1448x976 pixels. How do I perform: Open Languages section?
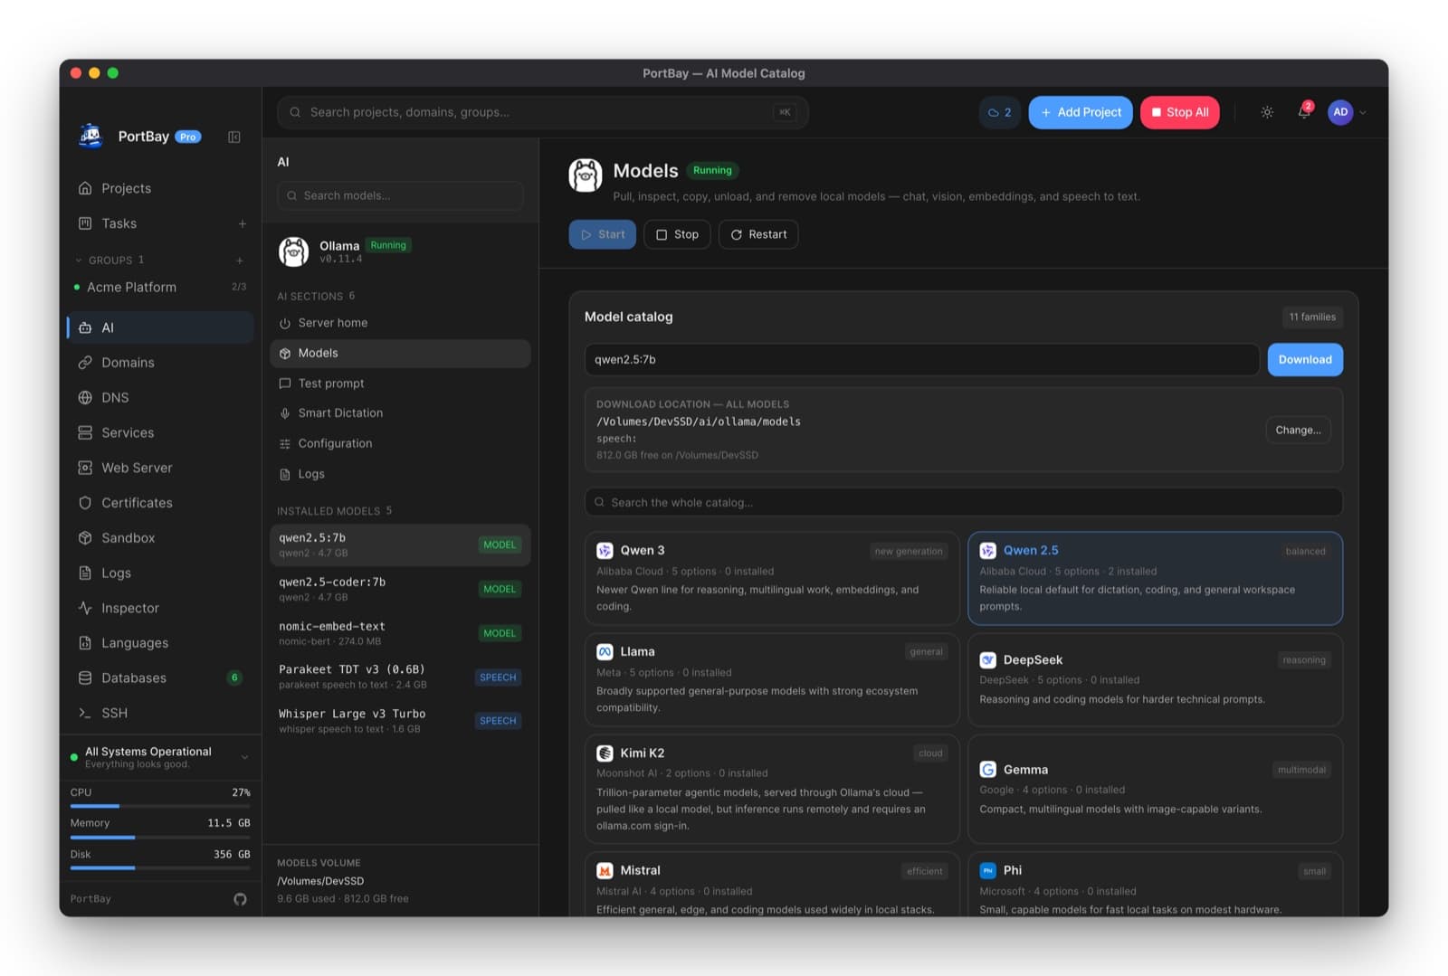coord(159,643)
